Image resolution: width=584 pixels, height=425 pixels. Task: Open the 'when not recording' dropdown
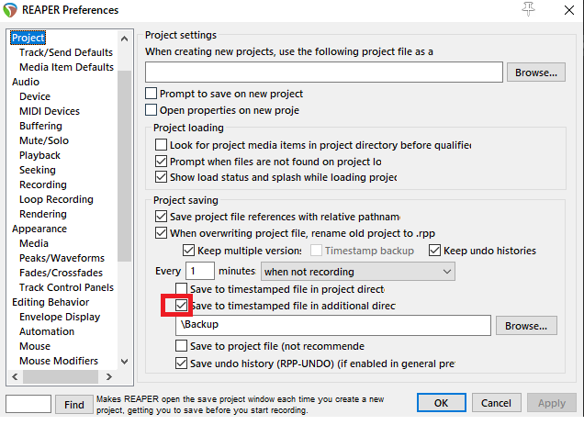coord(357,271)
